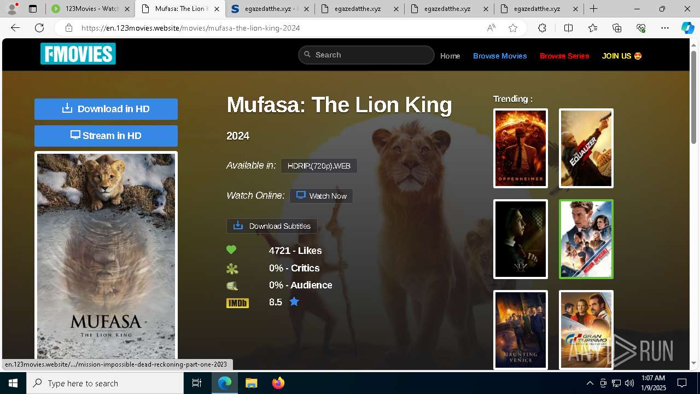Activate the Read aloud icon
700x394 pixels.
[491, 28]
